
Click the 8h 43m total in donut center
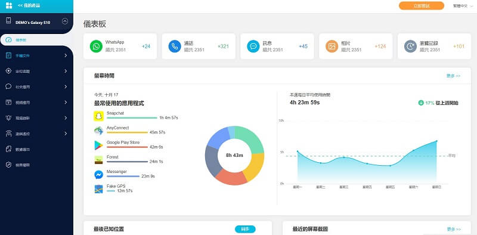pos(234,155)
